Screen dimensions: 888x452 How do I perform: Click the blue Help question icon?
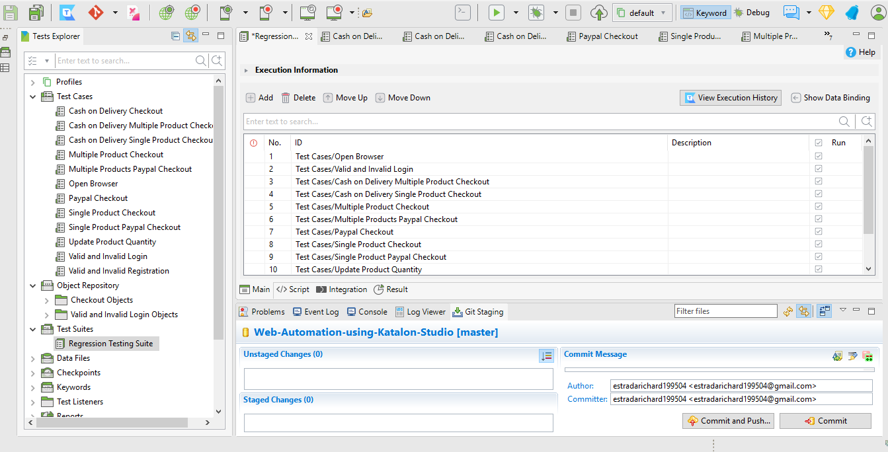(851, 52)
